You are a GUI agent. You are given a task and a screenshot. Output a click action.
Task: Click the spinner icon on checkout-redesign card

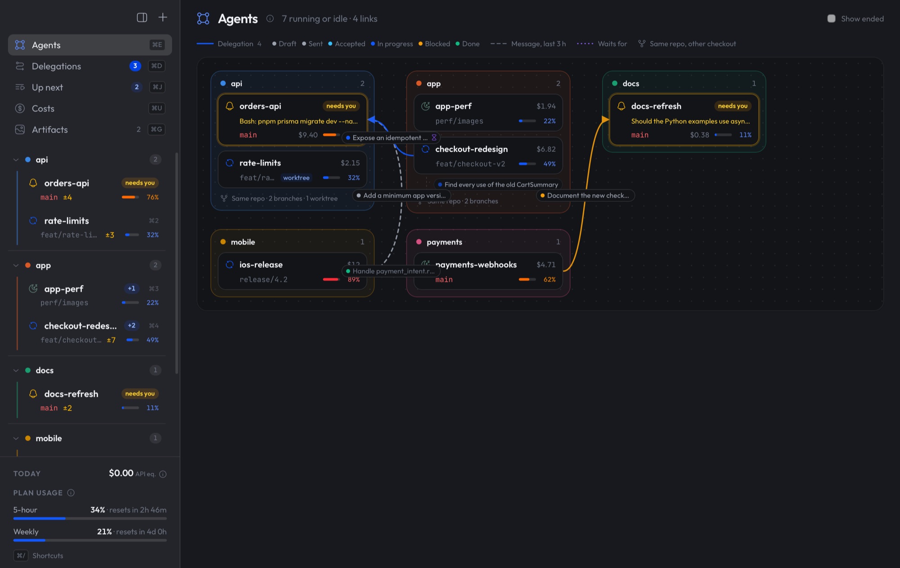[x=425, y=149]
